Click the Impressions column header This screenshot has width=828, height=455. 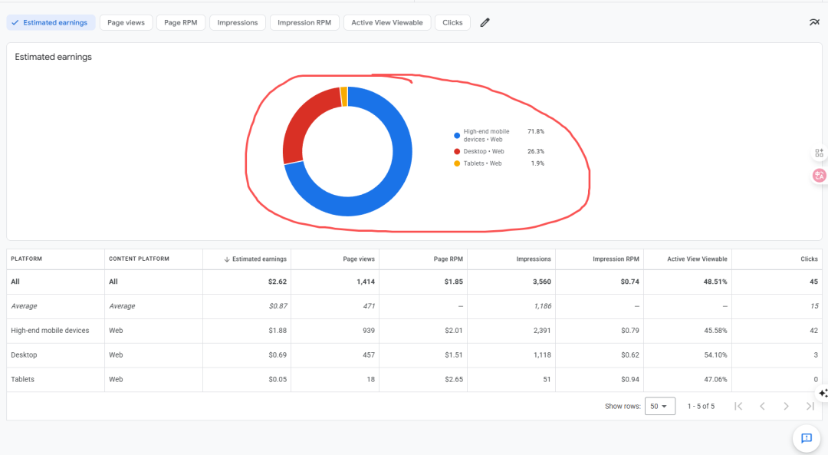(x=534, y=259)
